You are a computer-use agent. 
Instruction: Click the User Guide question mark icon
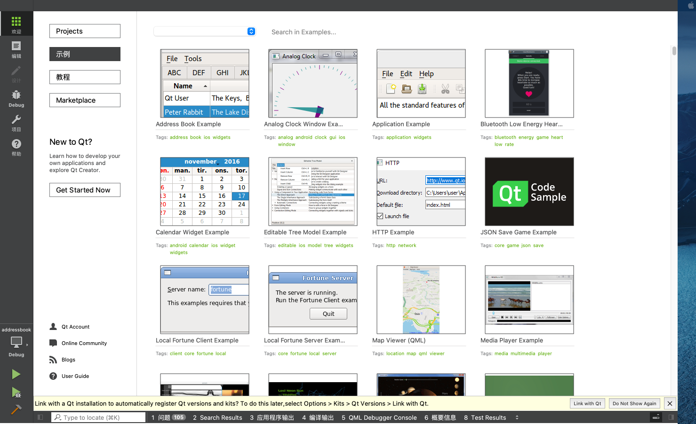53,376
